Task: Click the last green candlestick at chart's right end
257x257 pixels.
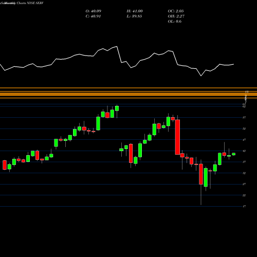Action: (234, 154)
